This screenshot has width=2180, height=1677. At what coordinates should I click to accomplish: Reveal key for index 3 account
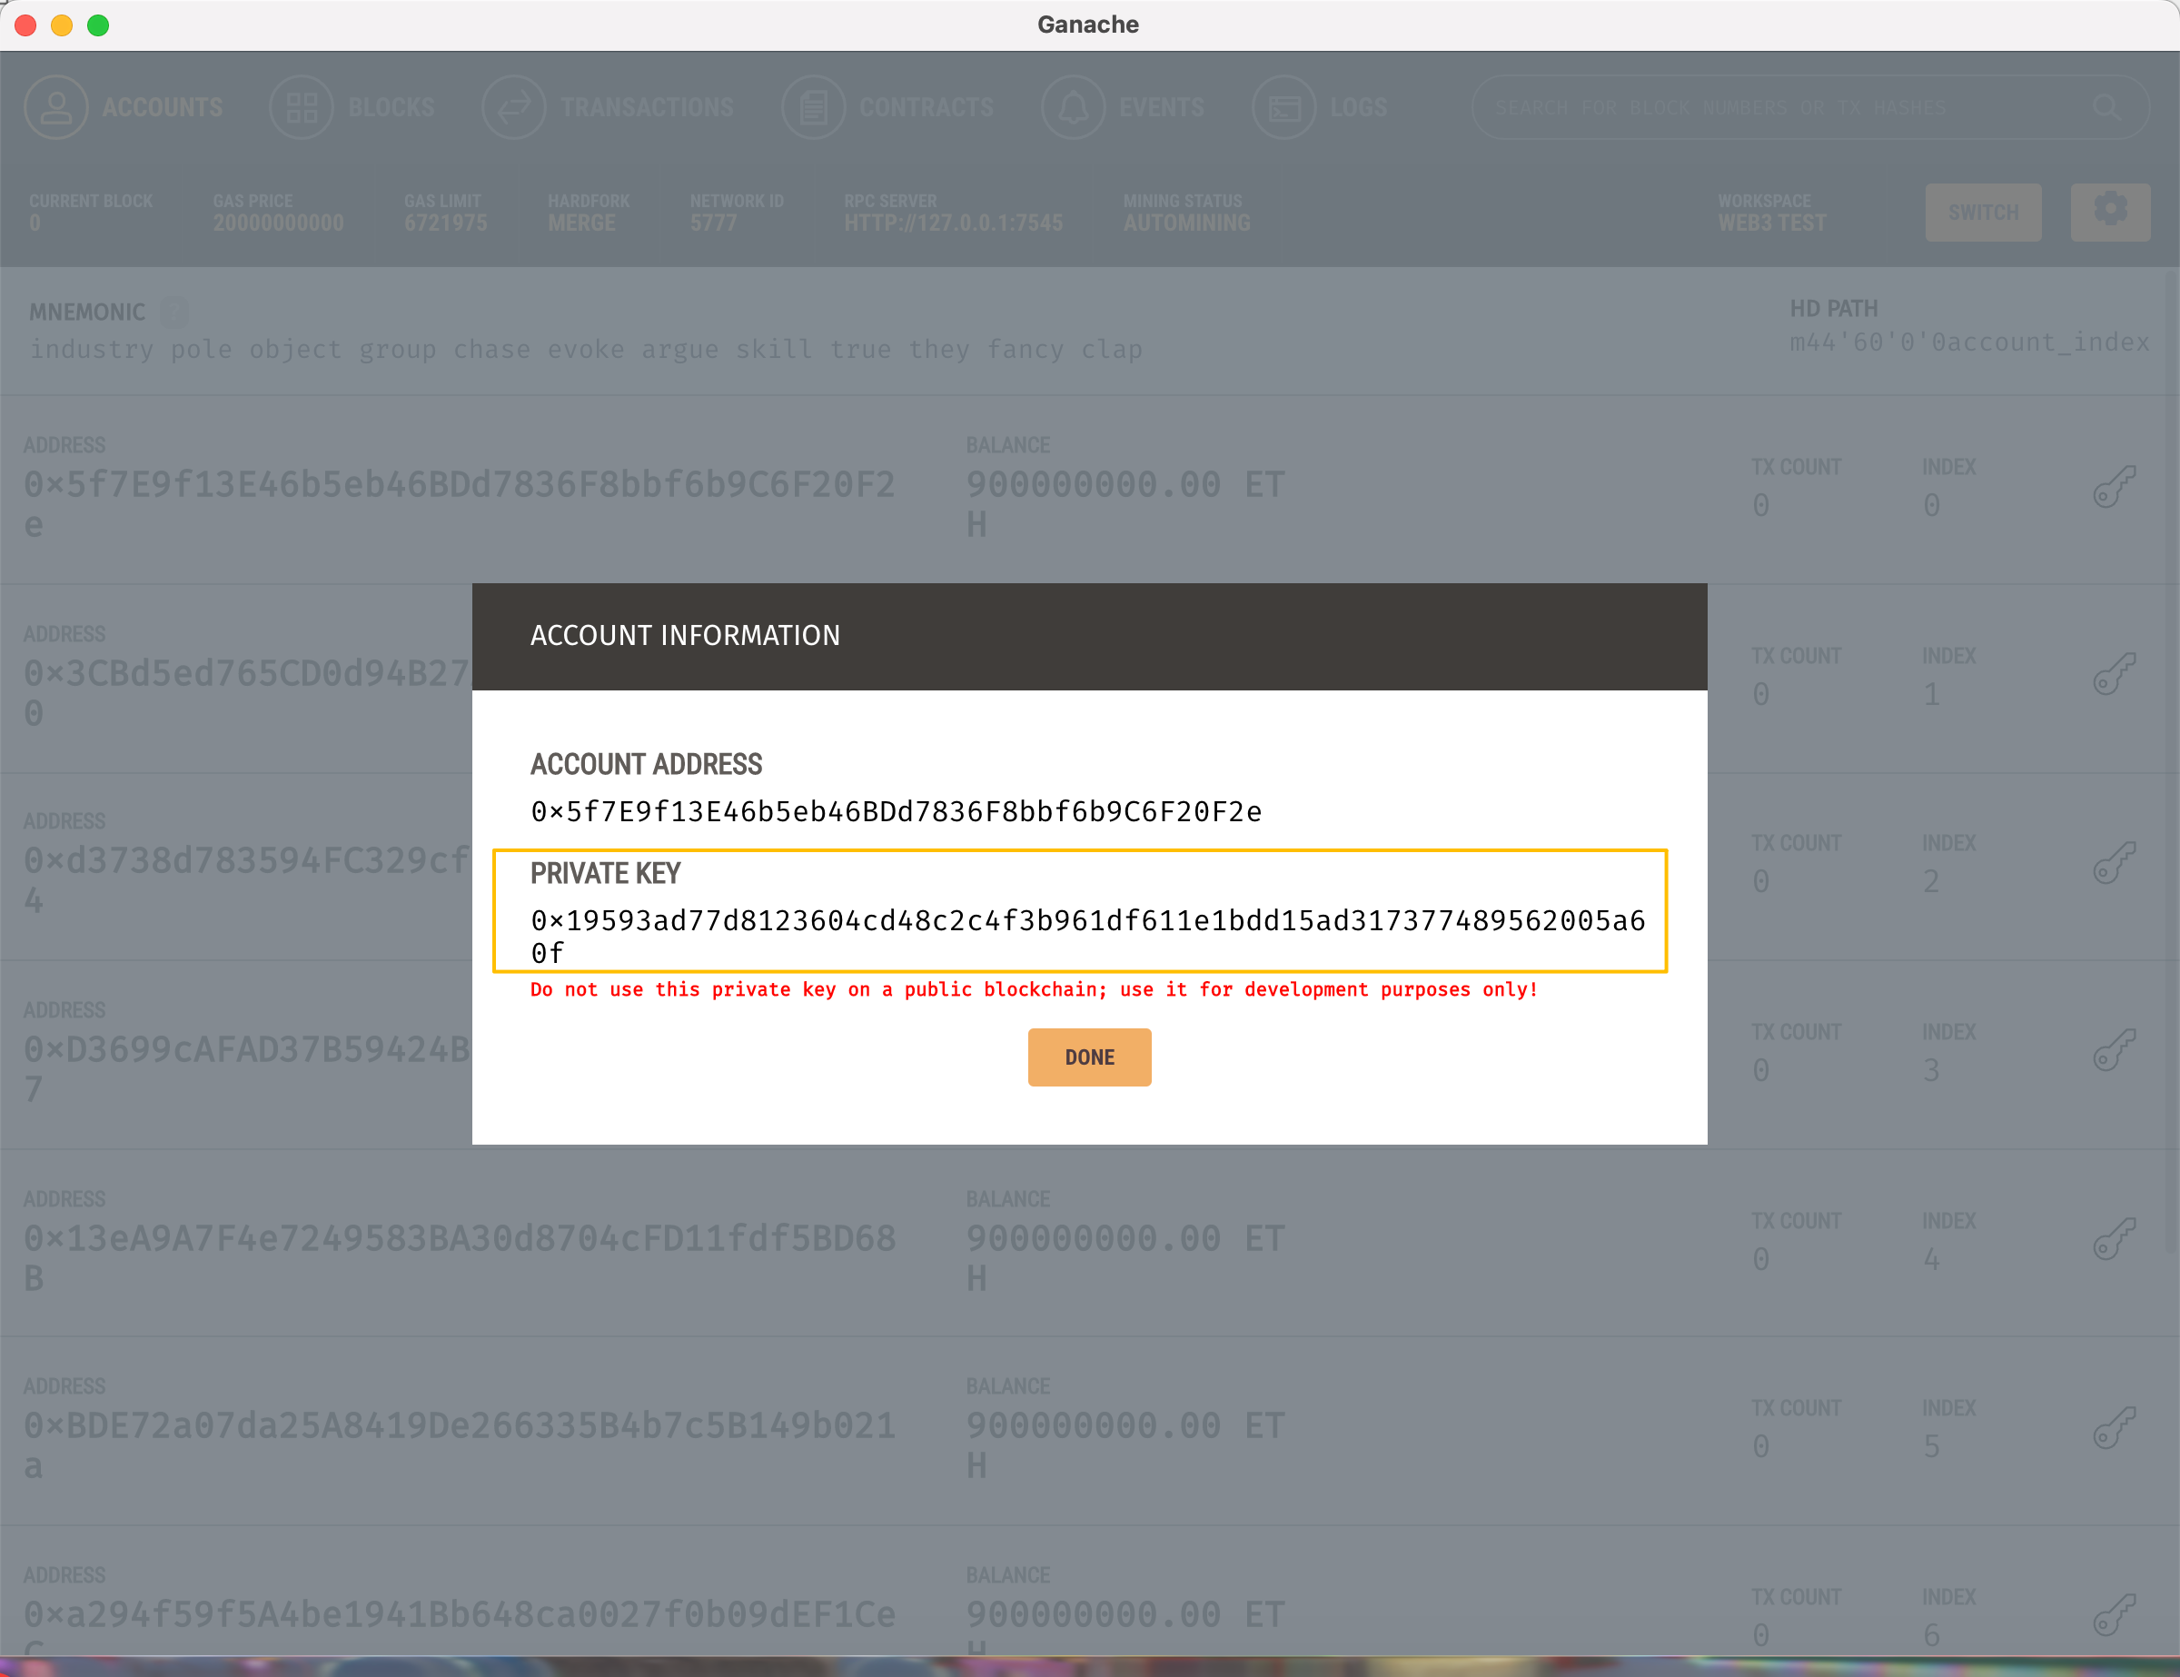[2113, 1050]
